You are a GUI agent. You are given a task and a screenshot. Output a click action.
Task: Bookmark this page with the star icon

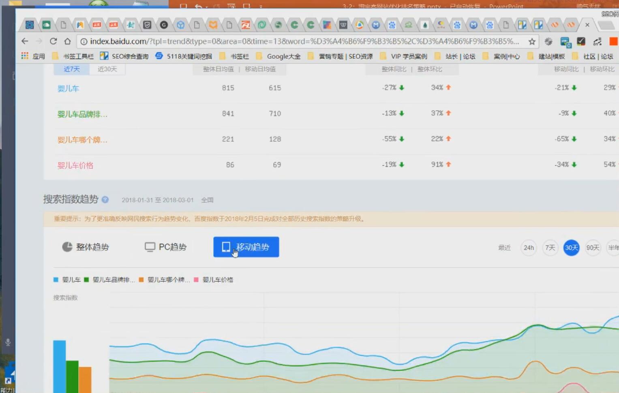(x=532, y=41)
